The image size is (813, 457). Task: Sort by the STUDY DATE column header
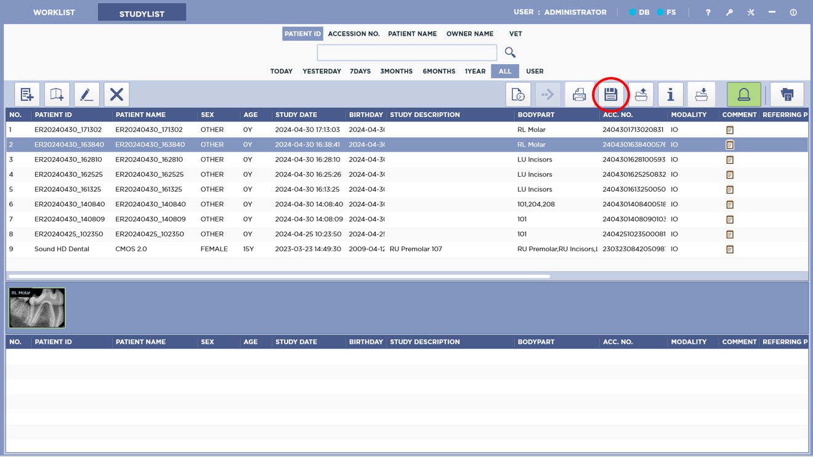pos(296,115)
